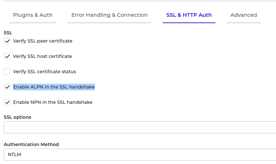Click the Verify SSL certificate status label
Screen dimensions: 276x164
coord(45,72)
